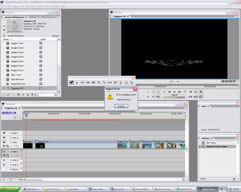
Task: Click Play In to Out button
Action: (158, 97)
